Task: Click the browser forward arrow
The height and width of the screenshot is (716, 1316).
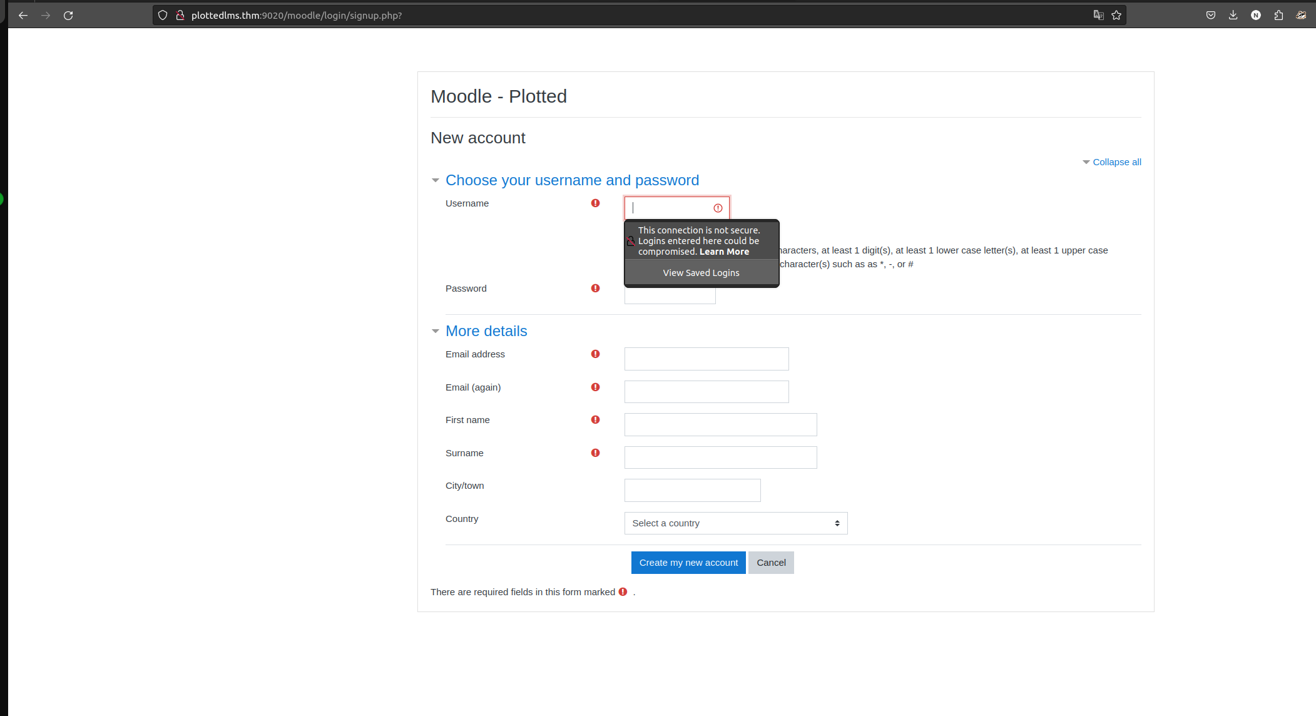Action: pyautogui.click(x=46, y=15)
